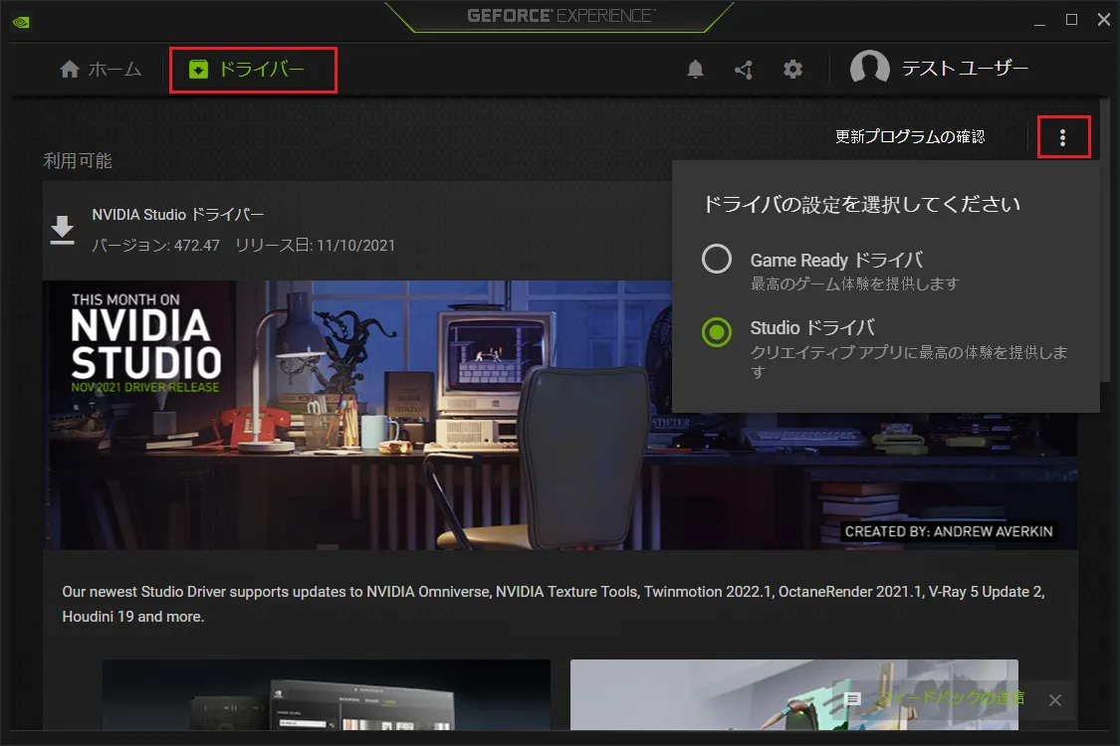Maximize the GeForce Experience window

[x=1071, y=20]
